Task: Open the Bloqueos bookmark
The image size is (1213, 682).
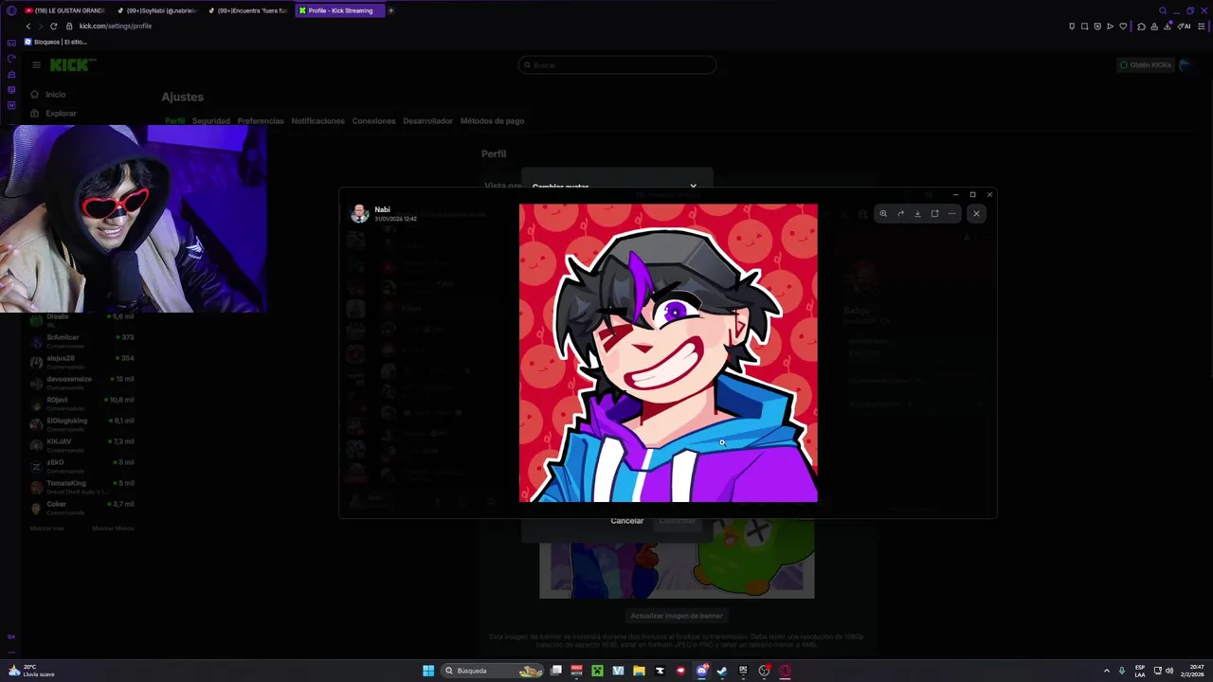Action: [x=55, y=42]
